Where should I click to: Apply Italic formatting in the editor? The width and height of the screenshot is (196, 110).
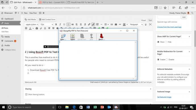pyautogui.click(x=60, y=24)
